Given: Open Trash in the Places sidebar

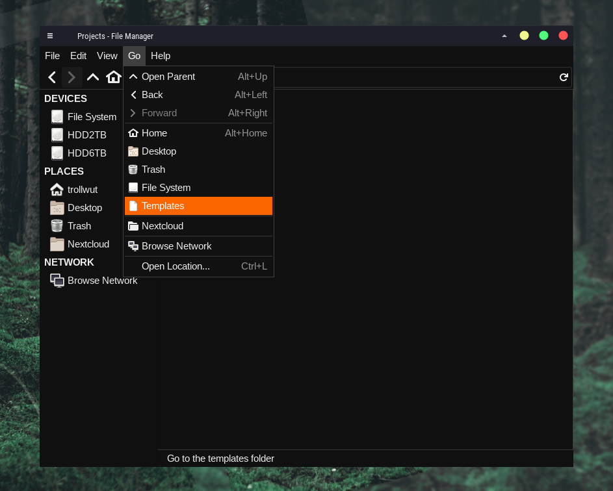Looking at the screenshot, I should point(79,226).
